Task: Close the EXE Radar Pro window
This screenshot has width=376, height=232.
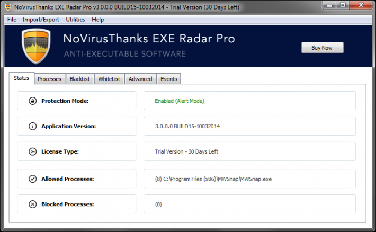Action: 361,5
